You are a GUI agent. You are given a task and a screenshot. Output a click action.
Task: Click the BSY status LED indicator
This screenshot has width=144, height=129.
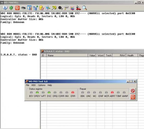(x=31, y=93)
